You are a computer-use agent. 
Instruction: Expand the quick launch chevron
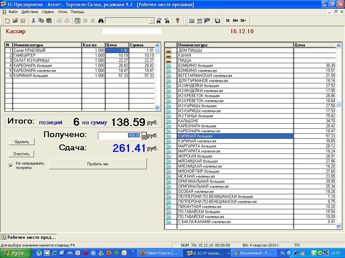[x=133, y=251]
